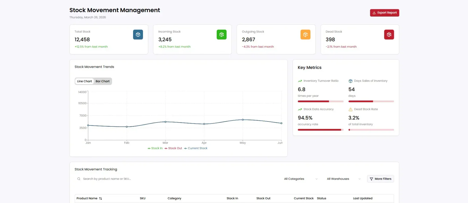
Task: Click the Stock Data Accuracy trend icon
Action: 300,109
